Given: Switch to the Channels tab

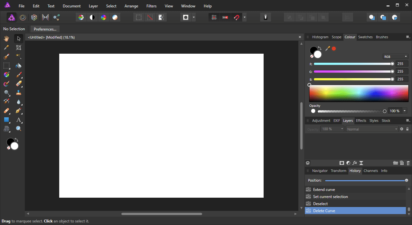Looking at the screenshot, I should tap(370, 171).
